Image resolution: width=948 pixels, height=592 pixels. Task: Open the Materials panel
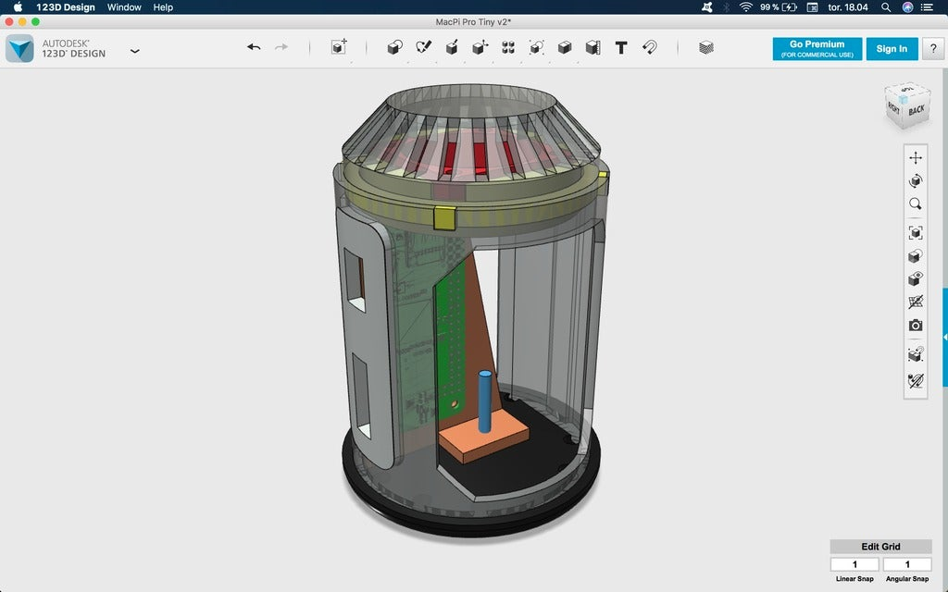706,47
